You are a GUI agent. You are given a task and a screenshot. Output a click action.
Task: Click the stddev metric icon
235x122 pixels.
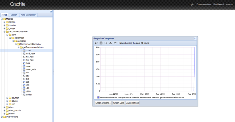[x=24, y=95]
